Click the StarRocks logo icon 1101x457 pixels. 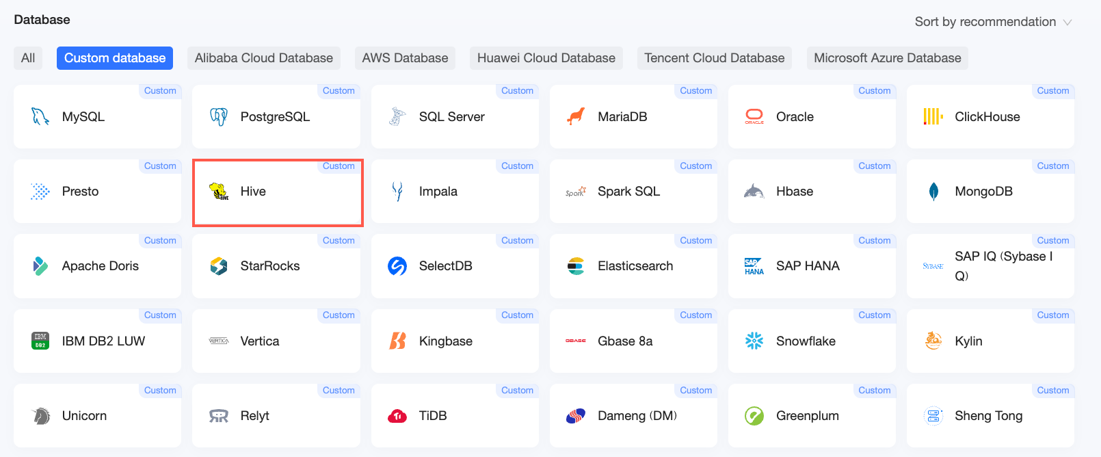pyautogui.click(x=219, y=266)
